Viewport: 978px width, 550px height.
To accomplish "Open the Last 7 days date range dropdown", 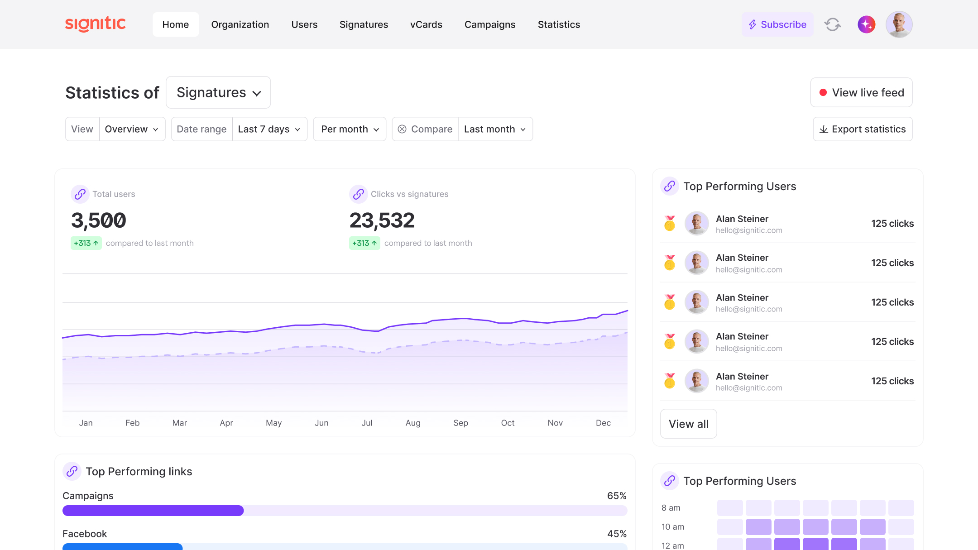I will (x=270, y=129).
